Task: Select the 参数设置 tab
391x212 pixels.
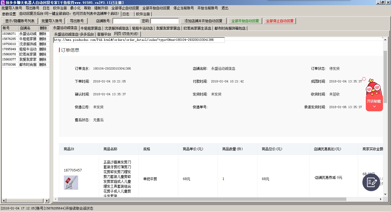Action: pos(9,14)
